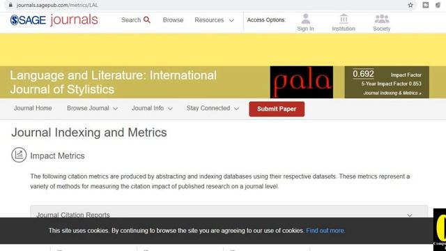Screen dimensions: 446x251
Task: Go to Journal Home
Action: (33, 108)
